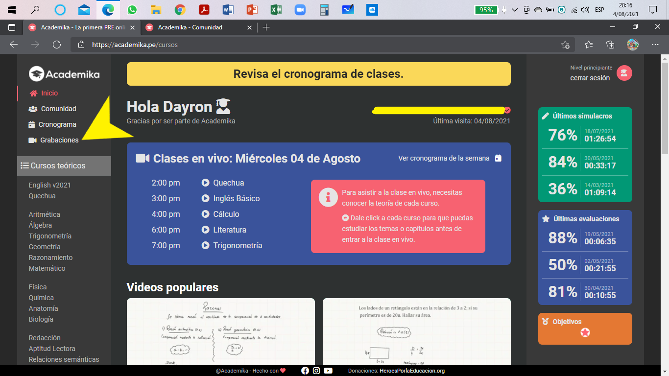Open Grabaciones in the sidebar
669x376 pixels.
tap(53, 140)
